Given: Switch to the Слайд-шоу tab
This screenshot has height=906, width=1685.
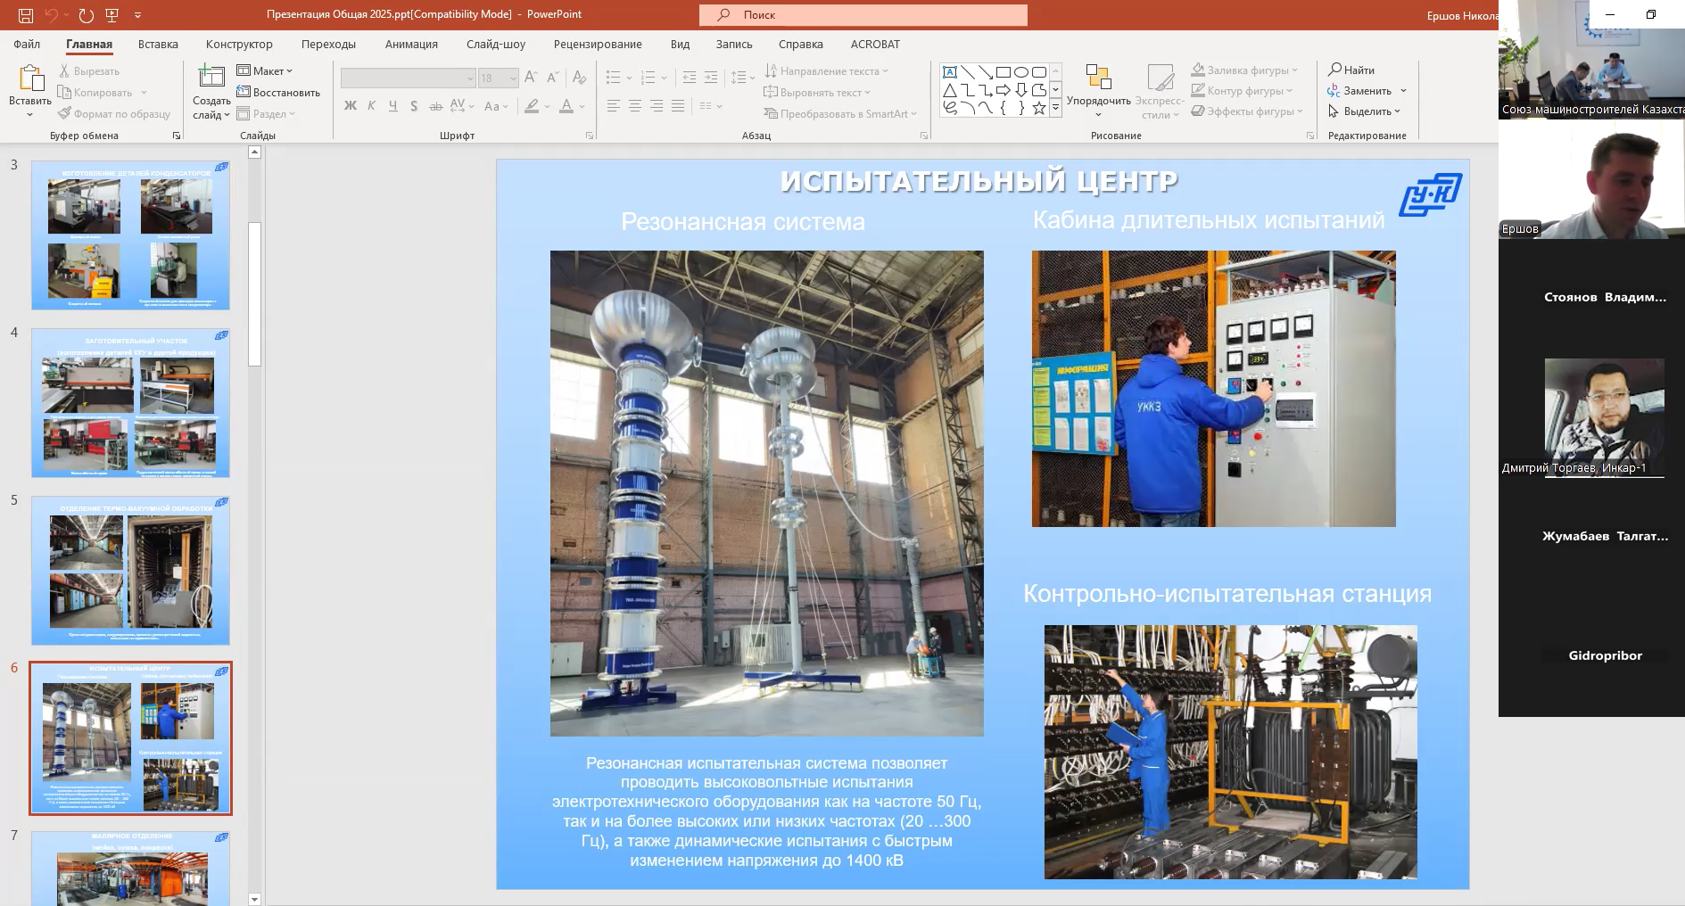Looking at the screenshot, I should (x=495, y=44).
